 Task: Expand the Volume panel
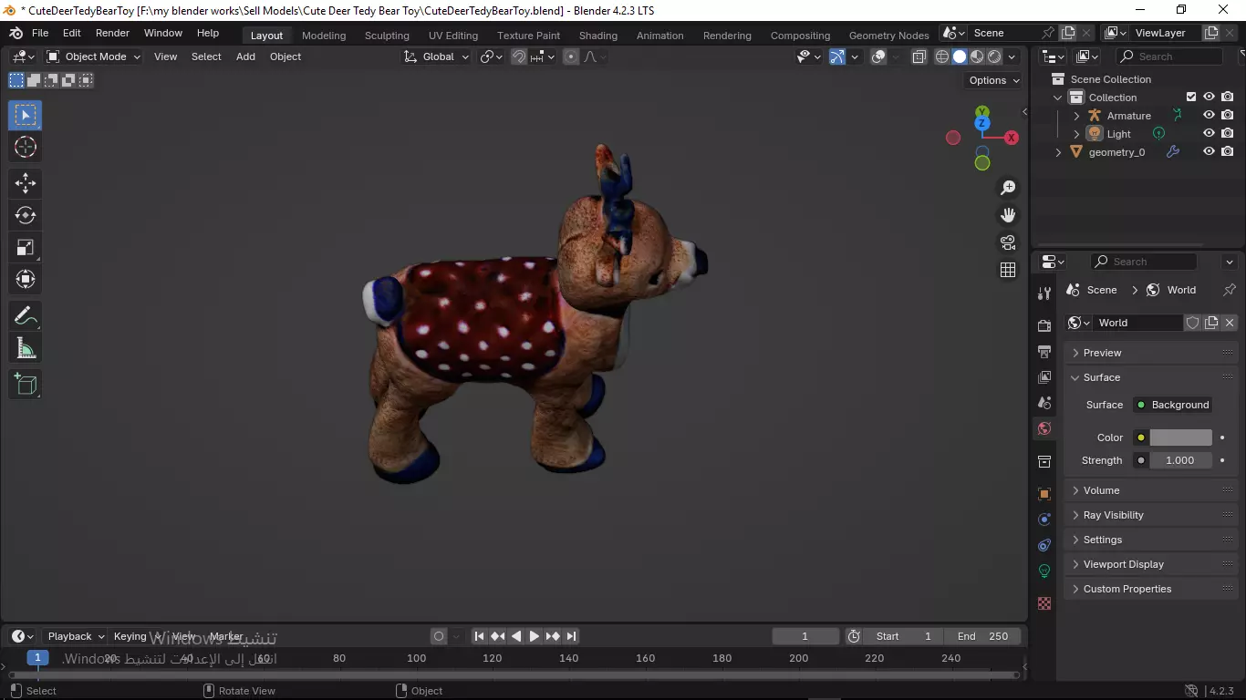[x=1151, y=490]
